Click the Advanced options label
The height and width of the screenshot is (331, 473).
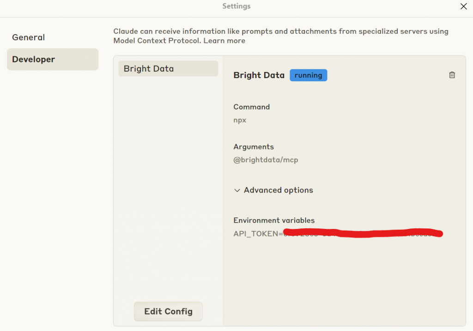[x=278, y=190]
